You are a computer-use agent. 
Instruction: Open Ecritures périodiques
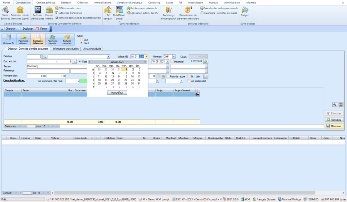pos(38,13)
